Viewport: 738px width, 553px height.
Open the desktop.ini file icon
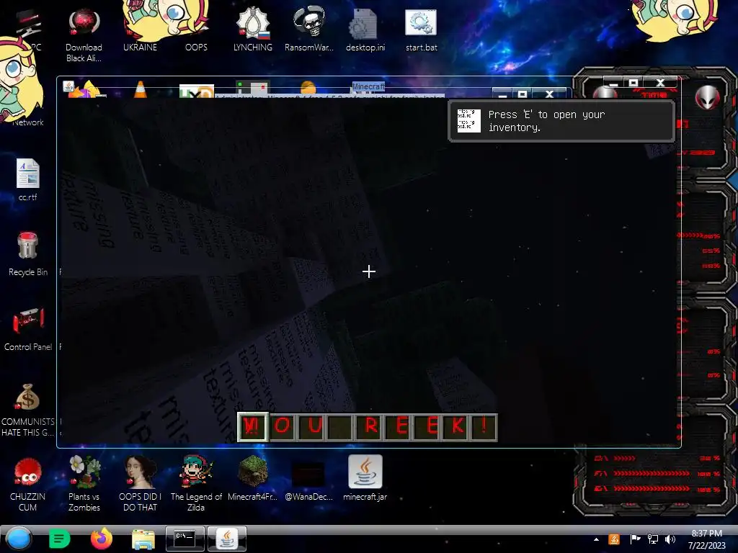(x=365, y=29)
